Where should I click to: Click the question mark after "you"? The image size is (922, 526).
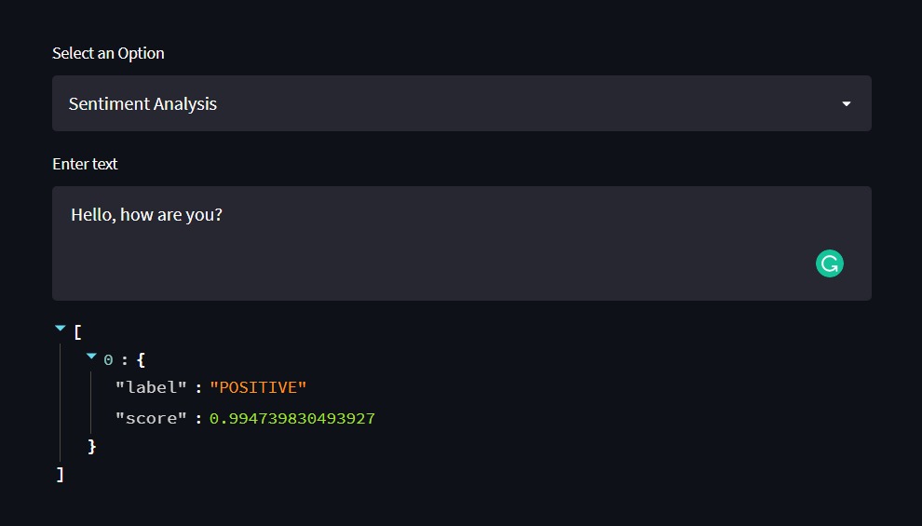coord(219,214)
